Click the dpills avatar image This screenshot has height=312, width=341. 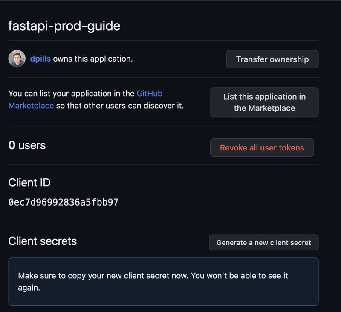[x=17, y=59]
